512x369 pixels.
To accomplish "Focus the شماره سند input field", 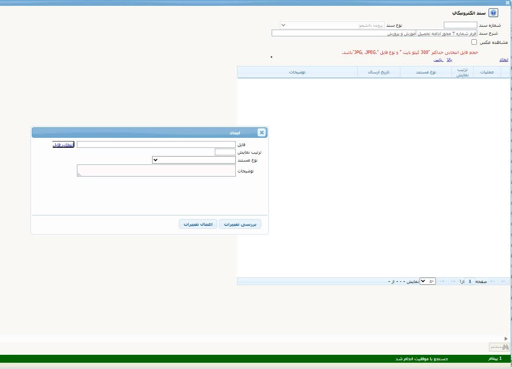I will pyautogui.click(x=460, y=25).
